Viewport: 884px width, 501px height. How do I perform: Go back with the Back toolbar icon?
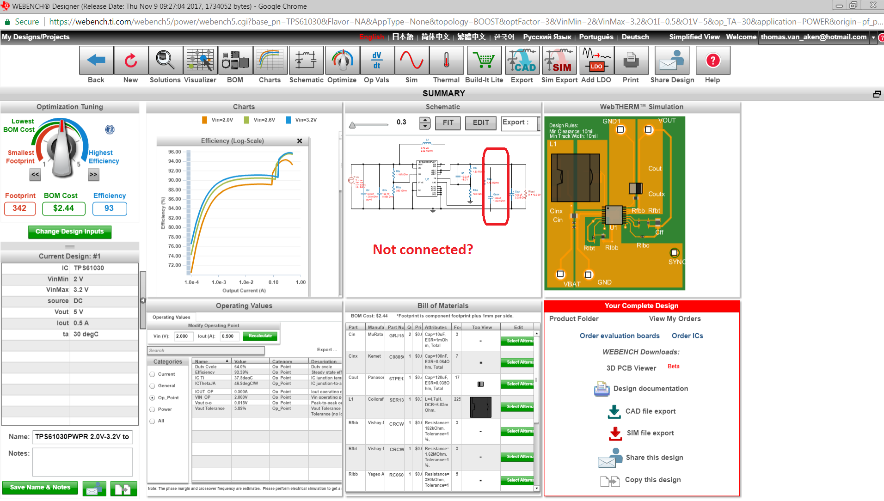pyautogui.click(x=96, y=61)
